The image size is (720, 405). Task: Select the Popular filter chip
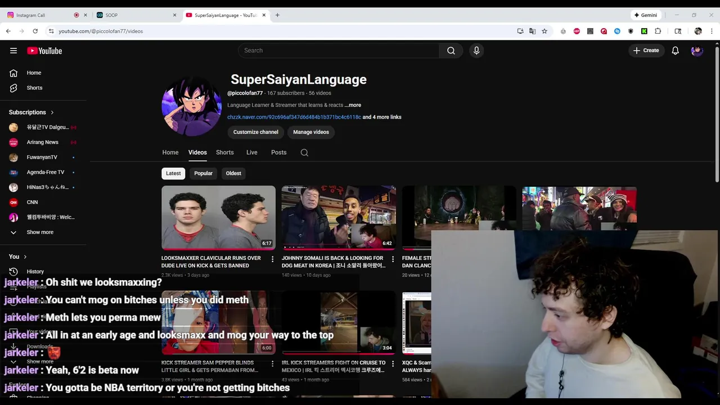click(203, 173)
